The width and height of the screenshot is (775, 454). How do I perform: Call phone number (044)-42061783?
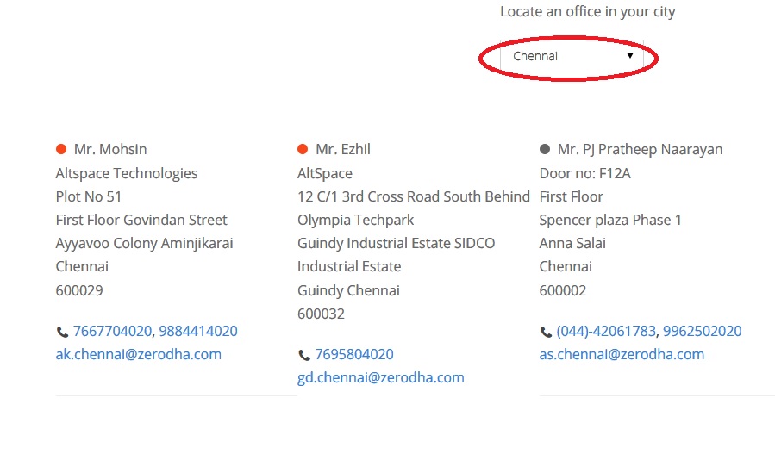[606, 331]
